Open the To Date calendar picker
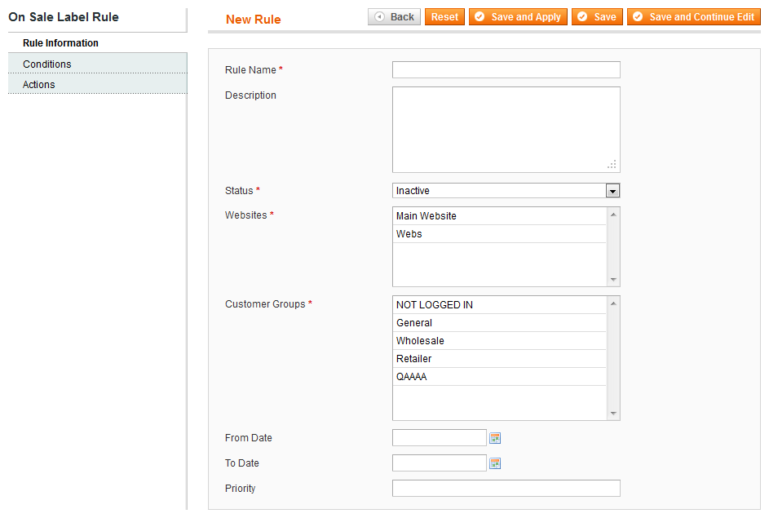Image resolution: width=769 pixels, height=518 pixels. click(495, 463)
